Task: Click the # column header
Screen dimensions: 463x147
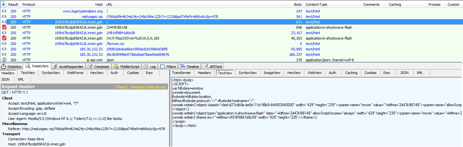Action: (4, 4)
